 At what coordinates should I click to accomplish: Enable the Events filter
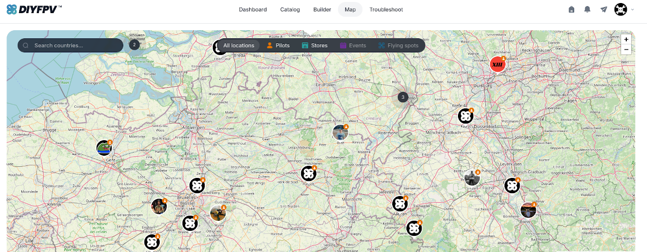pos(353,45)
